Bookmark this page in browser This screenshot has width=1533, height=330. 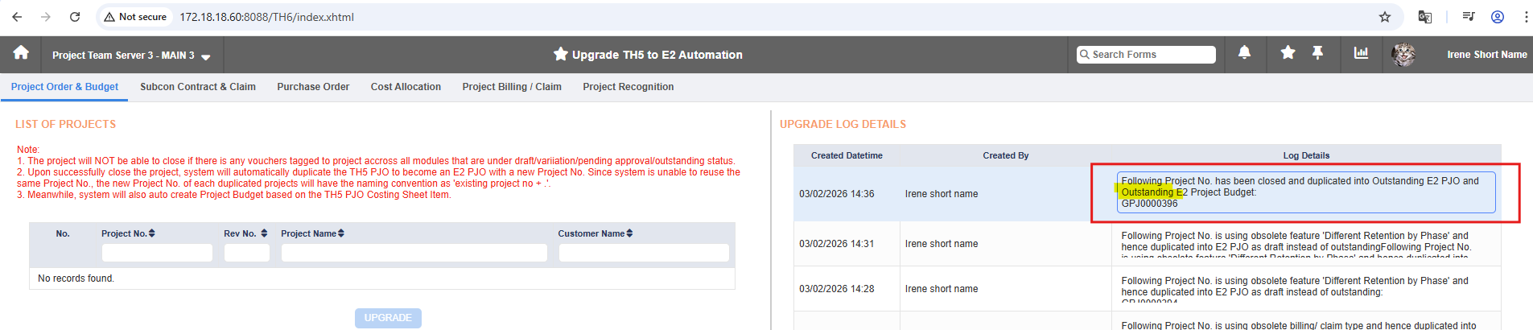coord(1385,17)
